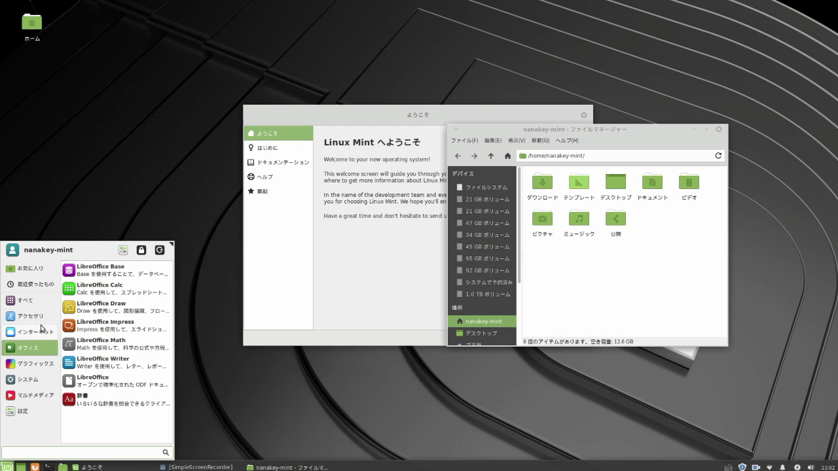Switch to 貢献 in welcome window
The image size is (838, 471).
point(278,191)
